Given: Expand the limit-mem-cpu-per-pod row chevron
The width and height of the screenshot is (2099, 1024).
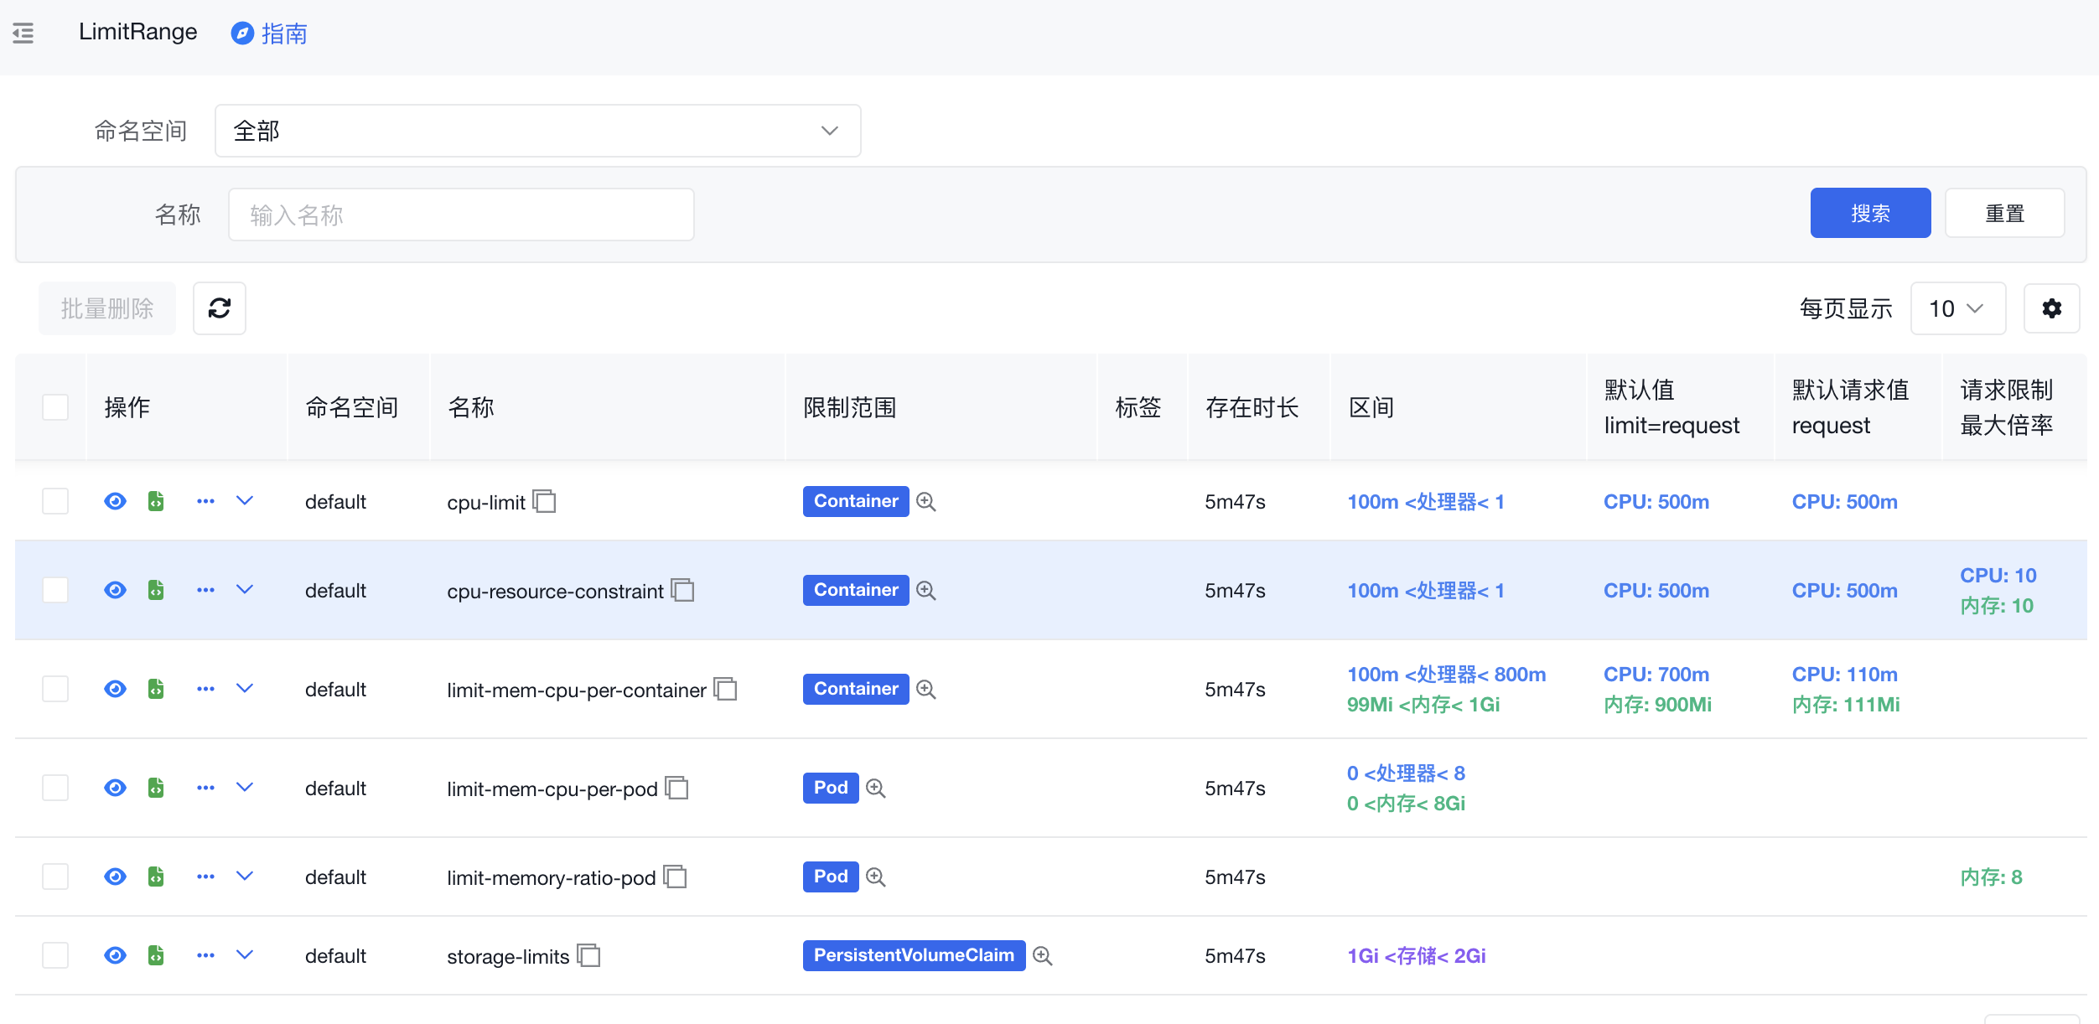Looking at the screenshot, I should [x=245, y=788].
